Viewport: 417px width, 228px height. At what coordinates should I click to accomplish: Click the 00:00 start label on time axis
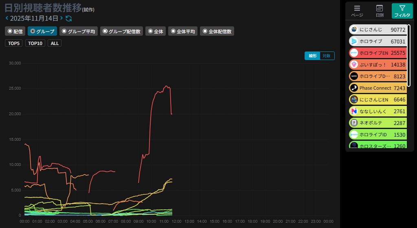[25, 221]
